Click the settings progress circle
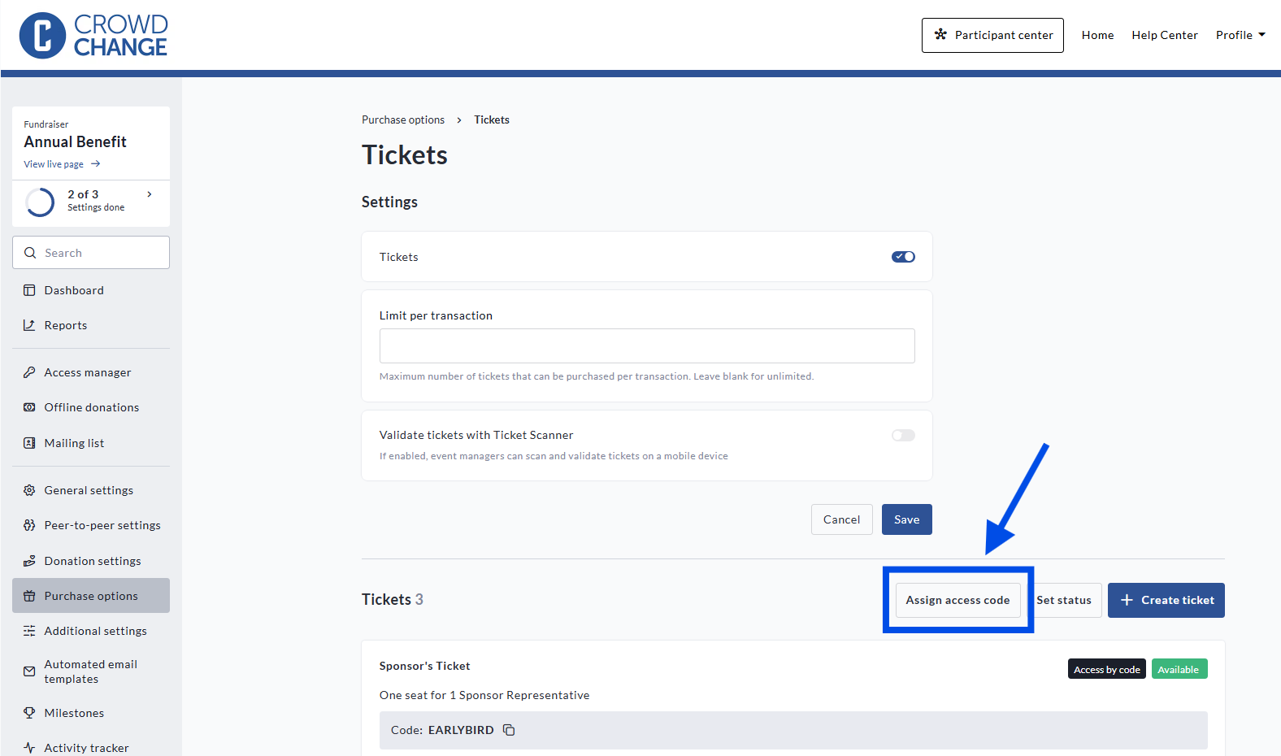 pyautogui.click(x=40, y=202)
